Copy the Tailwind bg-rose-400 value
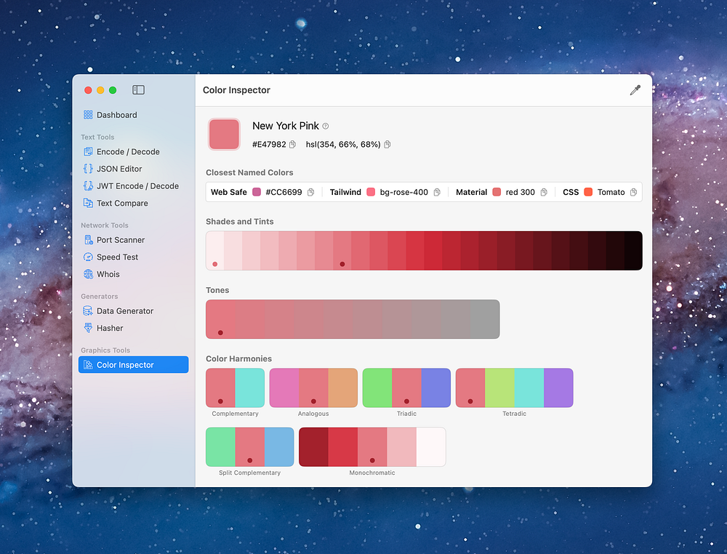This screenshot has height=554, width=727. point(437,193)
